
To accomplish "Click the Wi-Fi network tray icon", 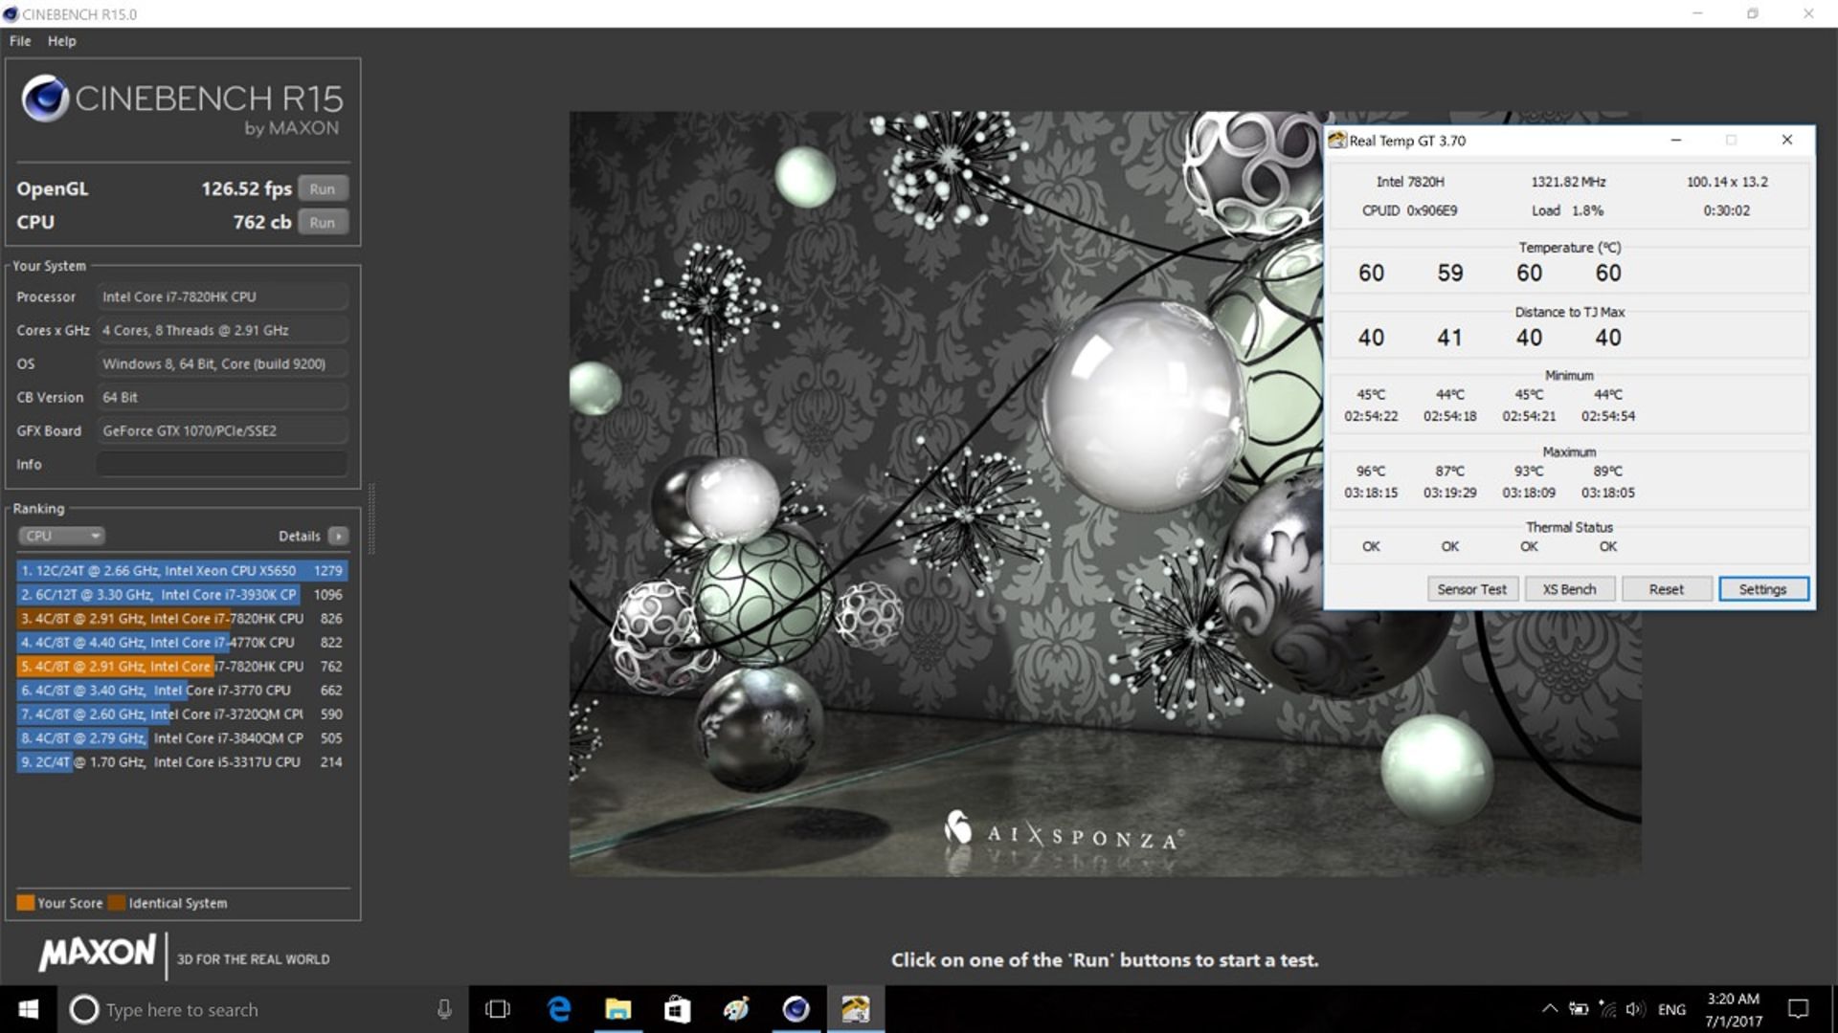I will 1607,1009.
